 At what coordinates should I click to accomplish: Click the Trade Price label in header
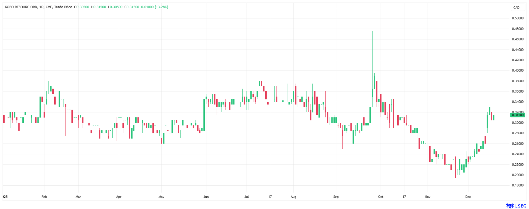tap(63, 7)
